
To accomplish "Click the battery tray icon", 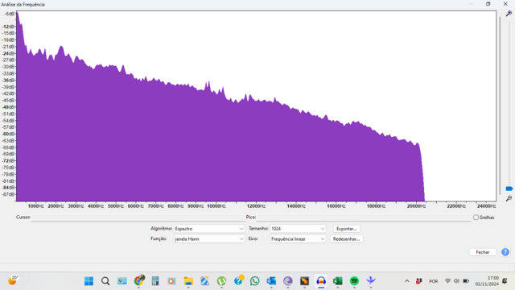I will tap(466, 281).
